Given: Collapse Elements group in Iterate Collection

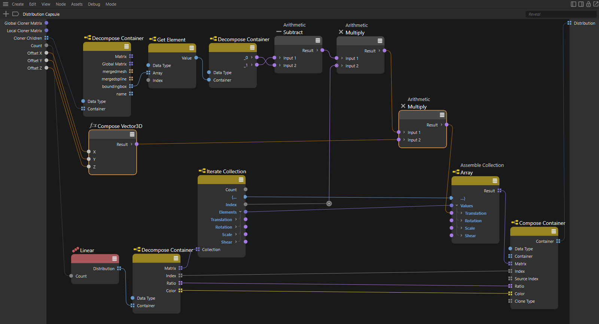Looking at the screenshot, I should [240, 212].
